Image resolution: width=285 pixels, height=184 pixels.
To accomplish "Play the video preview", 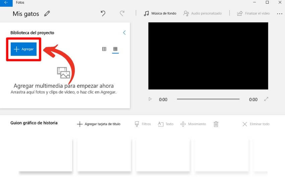I will [150, 99].
